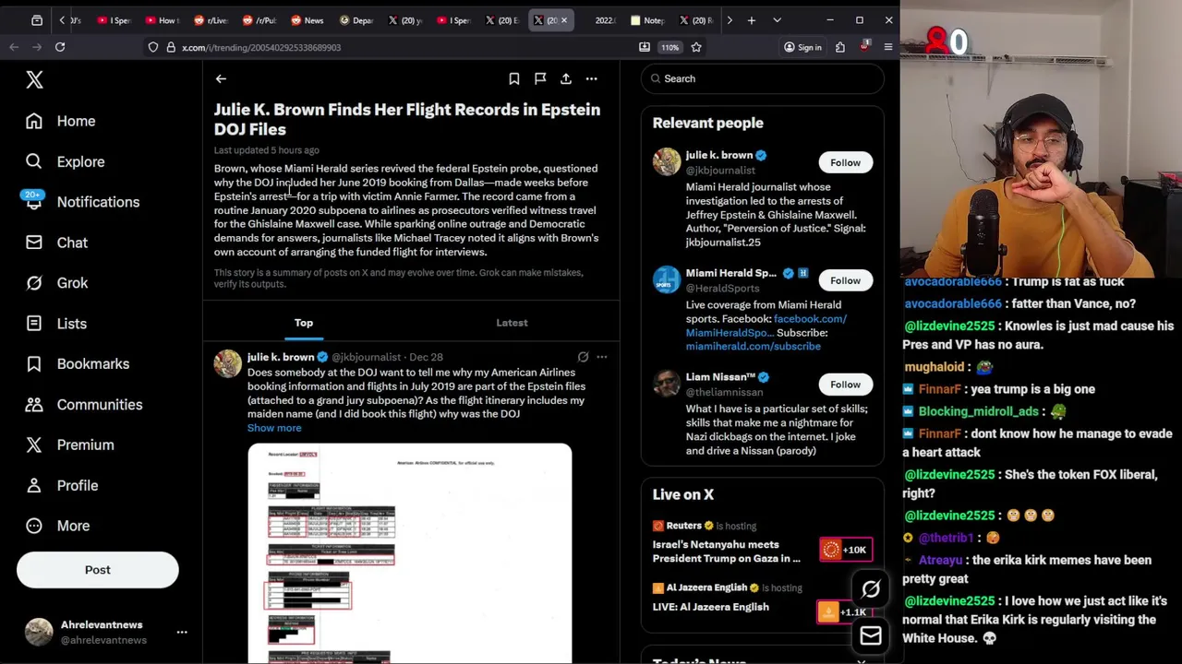
Task: Open a new browser tab
Action: coord(752,20)
